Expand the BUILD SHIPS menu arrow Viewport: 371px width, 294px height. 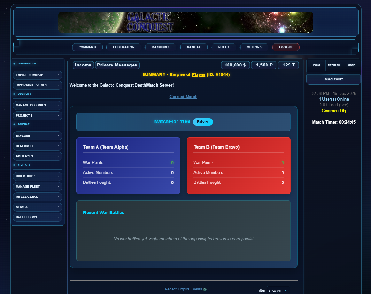point(59,176)
